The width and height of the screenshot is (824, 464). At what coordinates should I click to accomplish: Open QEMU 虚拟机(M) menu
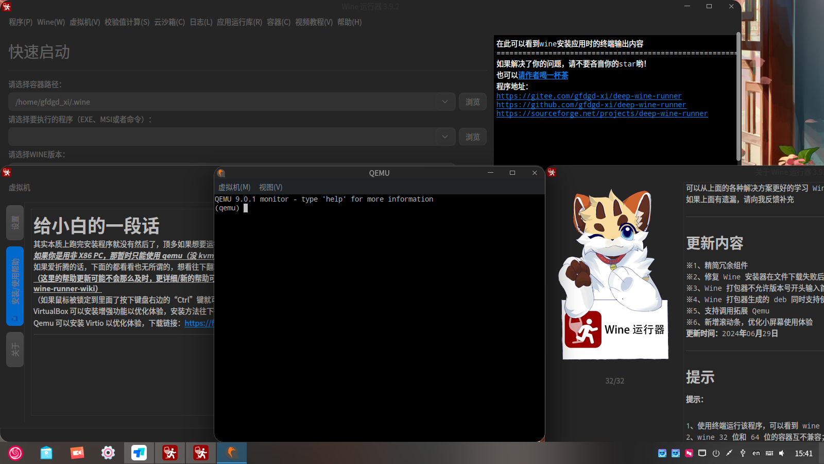pyautogui.click(x=234, y=188)
